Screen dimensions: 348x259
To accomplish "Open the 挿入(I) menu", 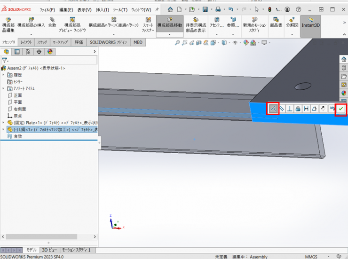I will point(102,9).
